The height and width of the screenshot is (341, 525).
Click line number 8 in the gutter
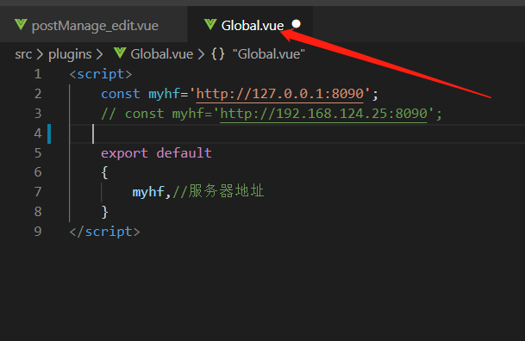[x=38, y=212]
